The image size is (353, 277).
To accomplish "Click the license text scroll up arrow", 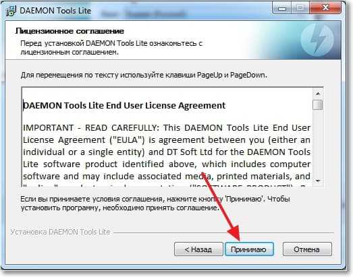I will [318, 94].
